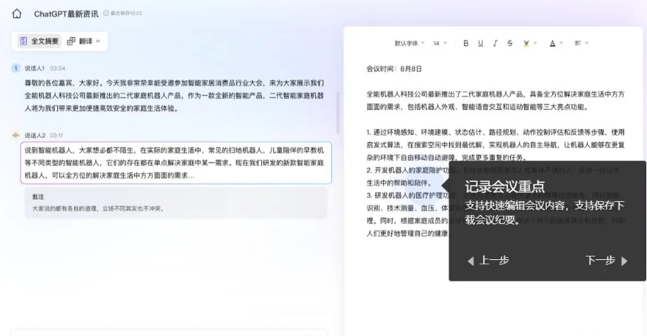Expand the font color dropdown arrow

click(561, 43)
